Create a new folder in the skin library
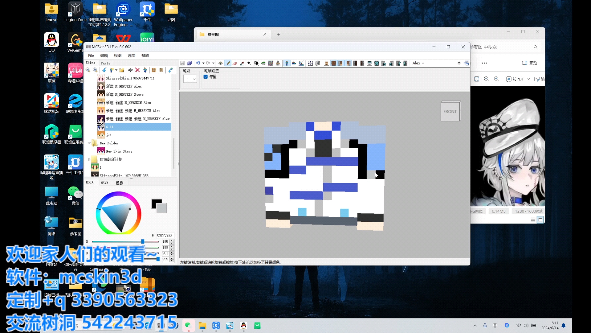This screenshot has height=333, width=591. pyautogui.click(x=121, y=70)
